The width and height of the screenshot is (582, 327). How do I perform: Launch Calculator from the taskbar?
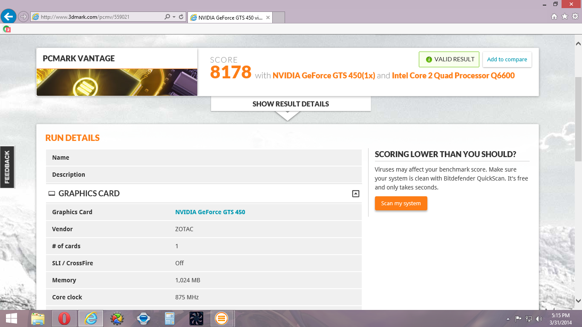[x=170, y=318]
